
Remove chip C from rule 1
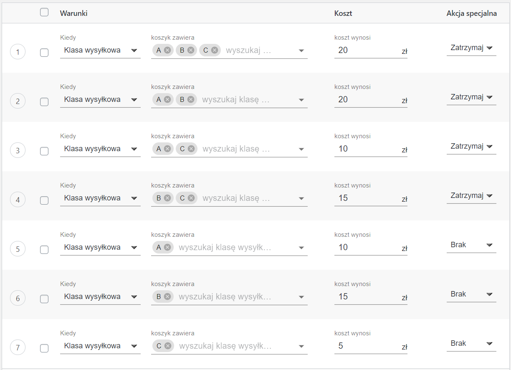point(215,50)
